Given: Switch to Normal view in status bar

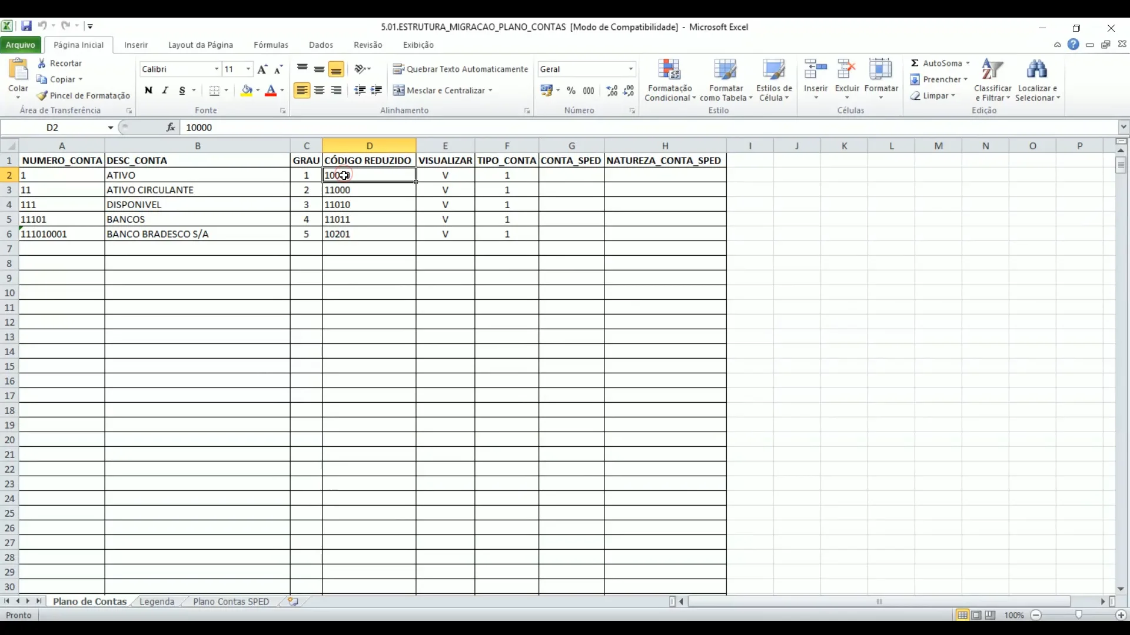Looking at the screenshot, I should click(x=962, y=615).
